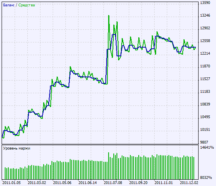Click the highest green equity spike peak
This screenshot has height=186, width=216.
(109, 15)
